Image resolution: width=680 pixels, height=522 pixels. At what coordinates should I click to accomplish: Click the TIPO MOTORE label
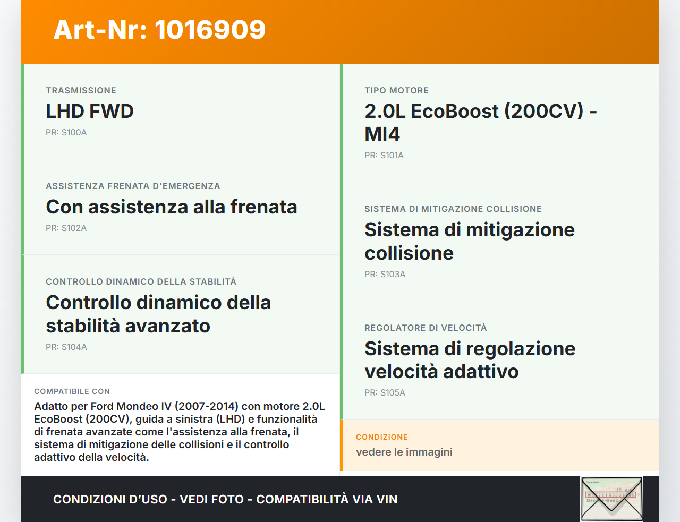396,91
